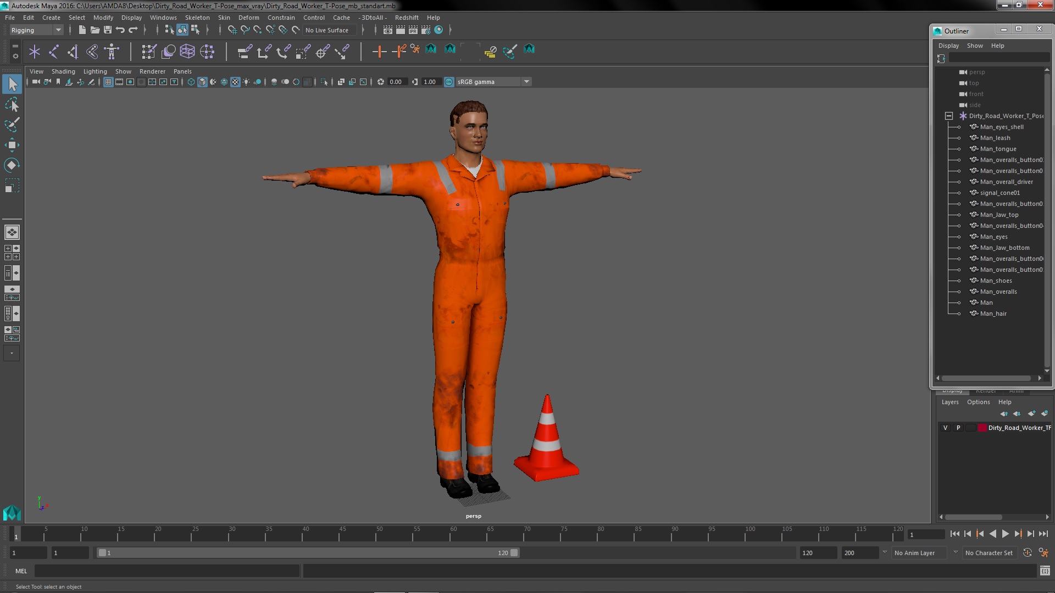The width and height of the screenshot is (1055, 593).
Task: Click the Undo arrow icon
Action: [x=120, y=30]
